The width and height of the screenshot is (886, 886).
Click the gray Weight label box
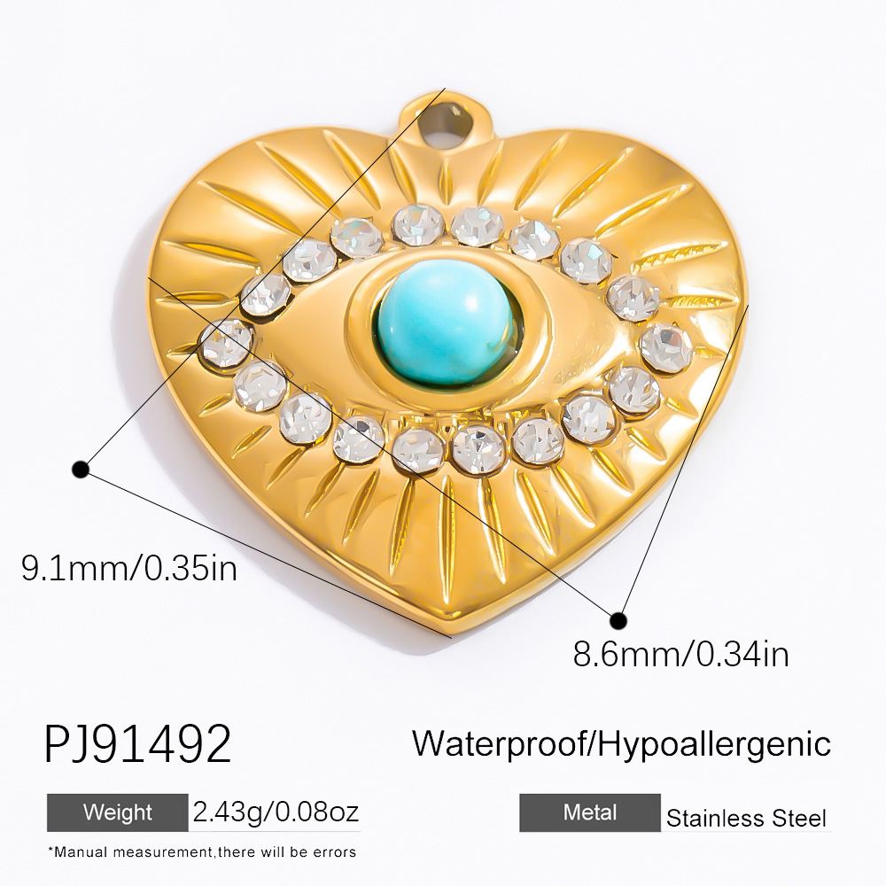(x=118, y=812)
